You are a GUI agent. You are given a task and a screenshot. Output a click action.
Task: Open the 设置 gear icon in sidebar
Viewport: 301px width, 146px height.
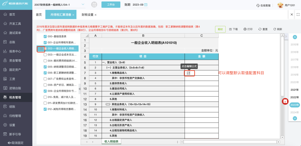click(x=5, y=125)
